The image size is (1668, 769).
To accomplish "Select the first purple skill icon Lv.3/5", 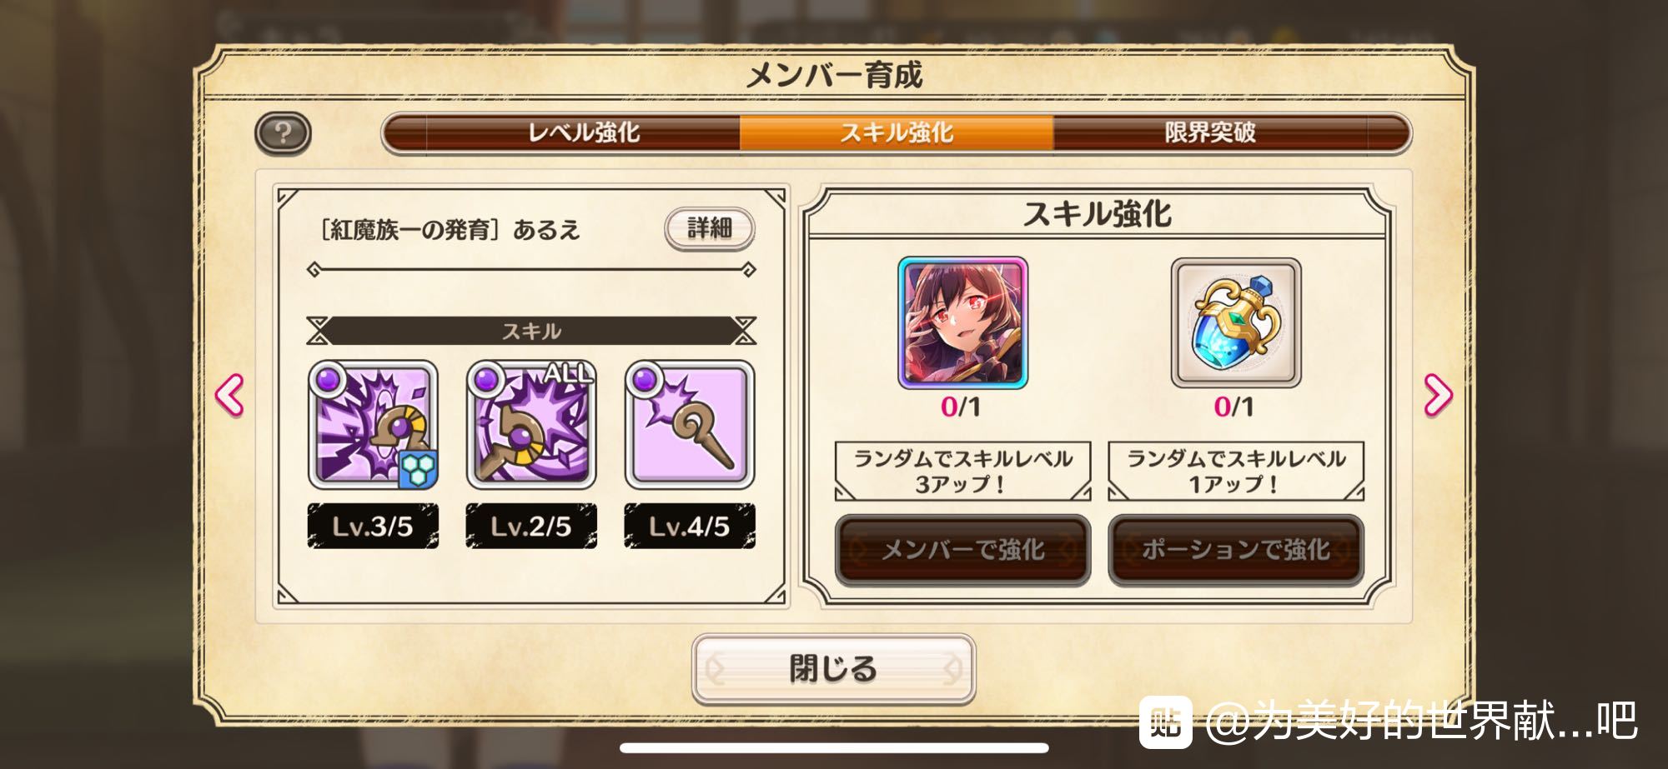I will click(x=373, y=425).
